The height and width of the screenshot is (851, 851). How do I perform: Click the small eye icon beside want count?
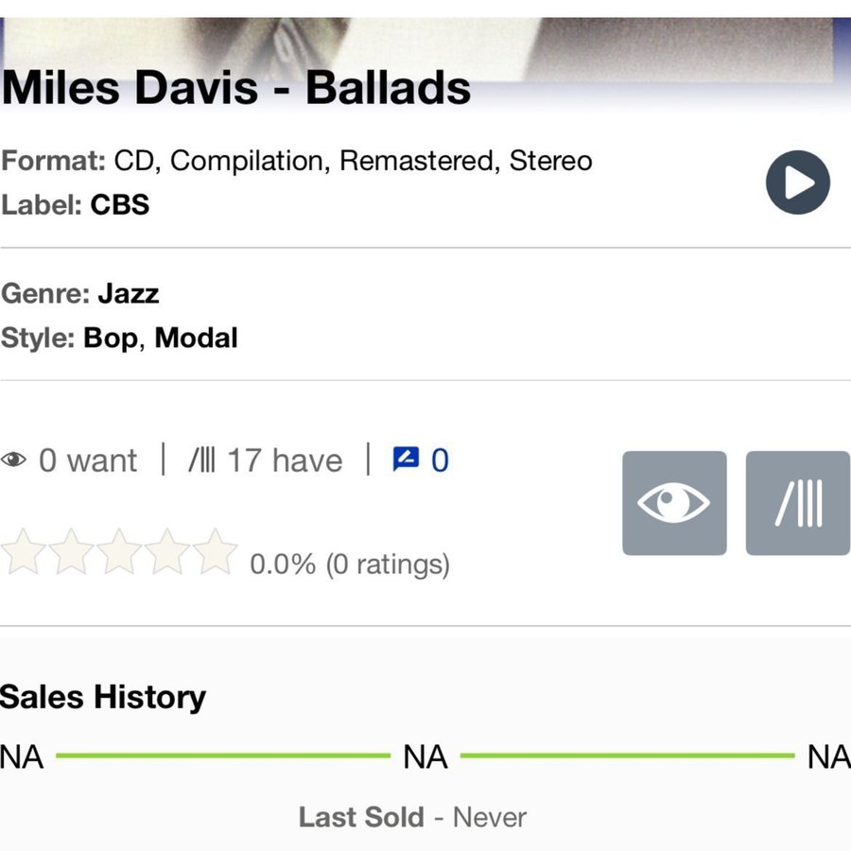[x=14, y=460]
